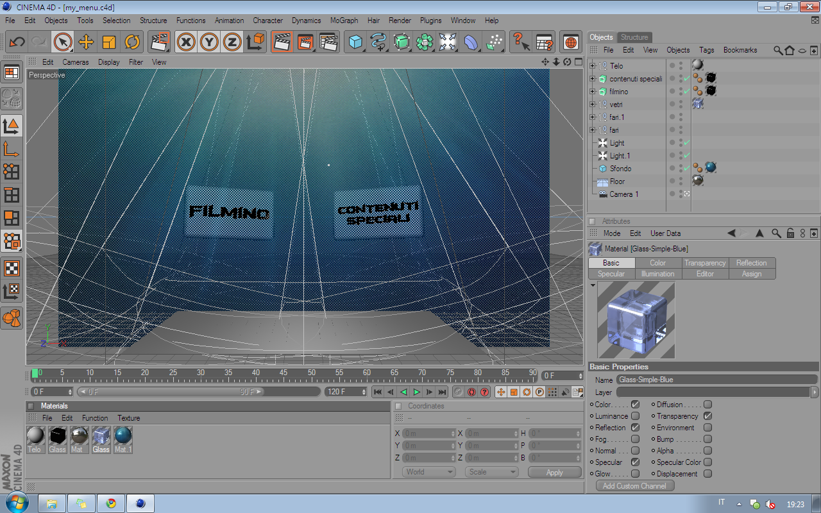Enable the Bump channel checkbox
Screen dimensions: 821x513
point(707,439)
